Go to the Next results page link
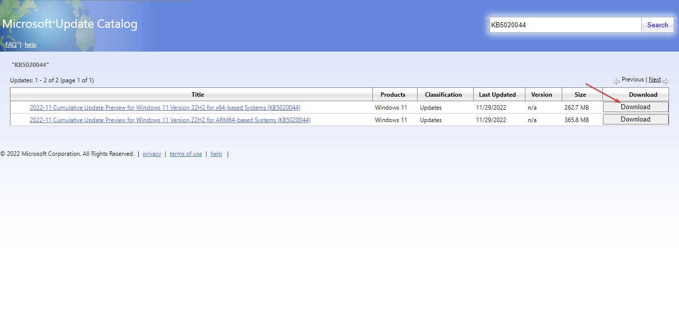Screen dimensions: 679x324 [x=655, y=79]
